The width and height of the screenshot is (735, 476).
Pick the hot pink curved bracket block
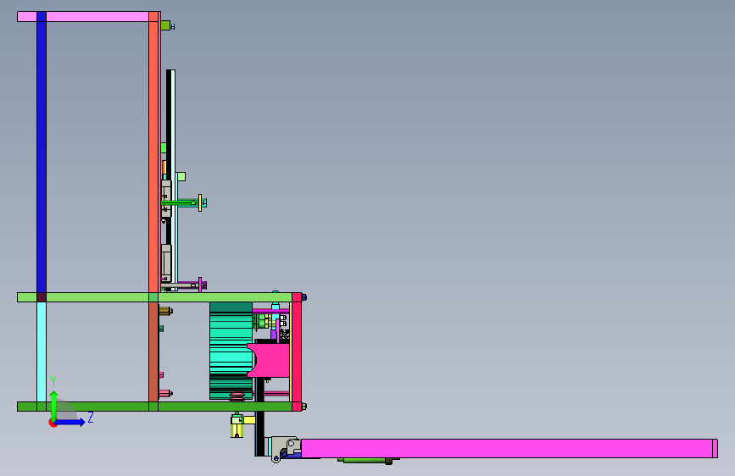pyautogui.click(x=271, y=360)
